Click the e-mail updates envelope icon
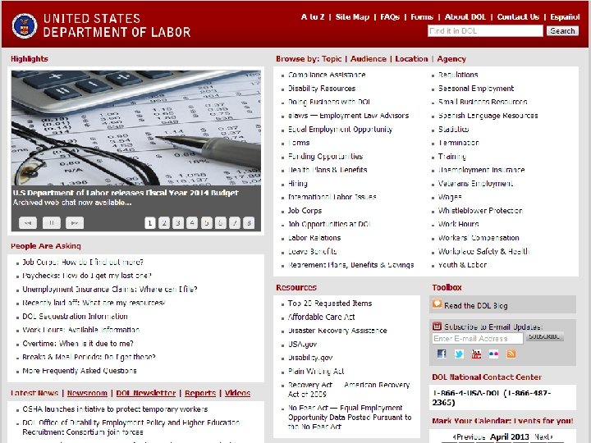This screenshot has width=591, height=443. click(x=437, y=327)
